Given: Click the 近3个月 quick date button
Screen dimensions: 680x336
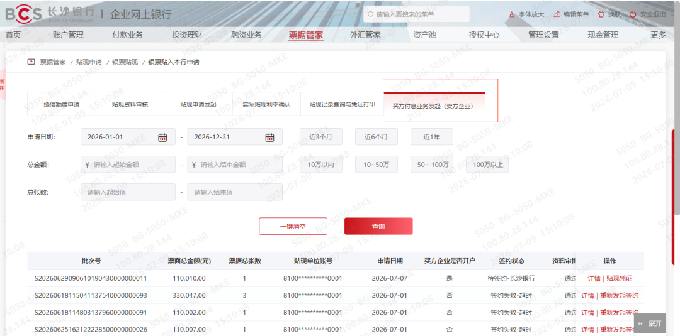Looking at the screenshot, I should click(321, 137).
